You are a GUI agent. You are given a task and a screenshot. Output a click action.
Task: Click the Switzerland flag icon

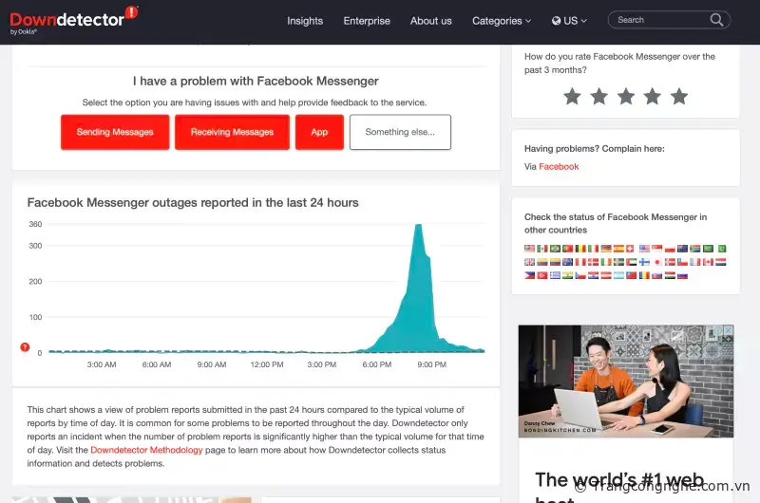click(x=632, y=249)
